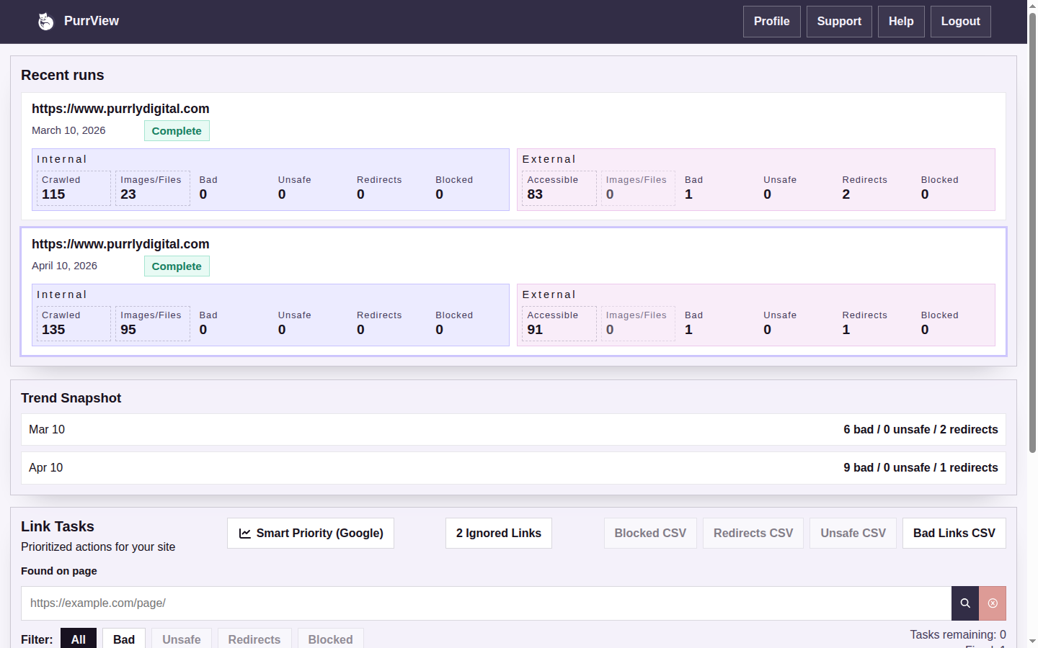Image resolution: width=1038 pixels, height=648 pixels.
Task: Click the PurrView cat logo
Action: (45, 21)
